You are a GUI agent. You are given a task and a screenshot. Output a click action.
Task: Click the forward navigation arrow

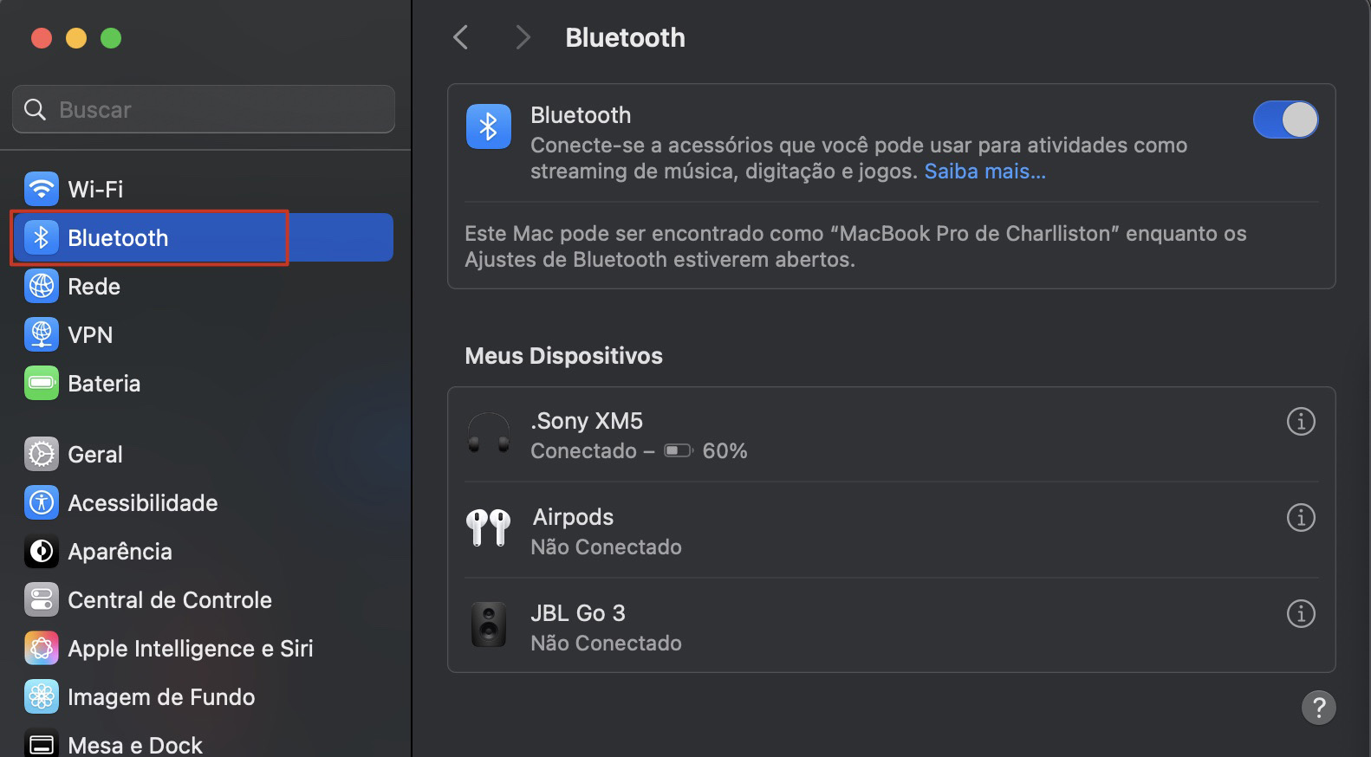pos(522,37)
